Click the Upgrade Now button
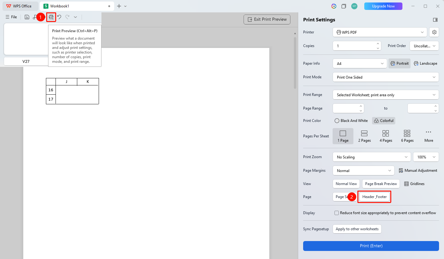444x259 pixels. click(383, 6)
